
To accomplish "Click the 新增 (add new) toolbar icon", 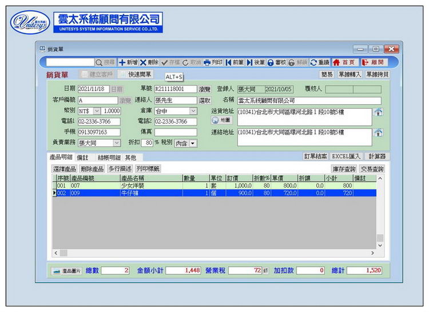I will tap(122, 62).
